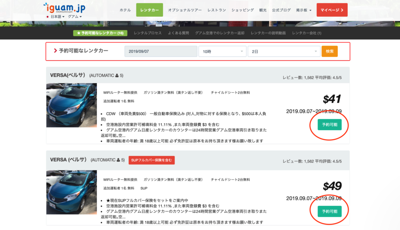Go to the ホテル menu item
Image resolution: width=400 pixels, height=230 pixels.
pyautogui.click(x=125, y=10)
